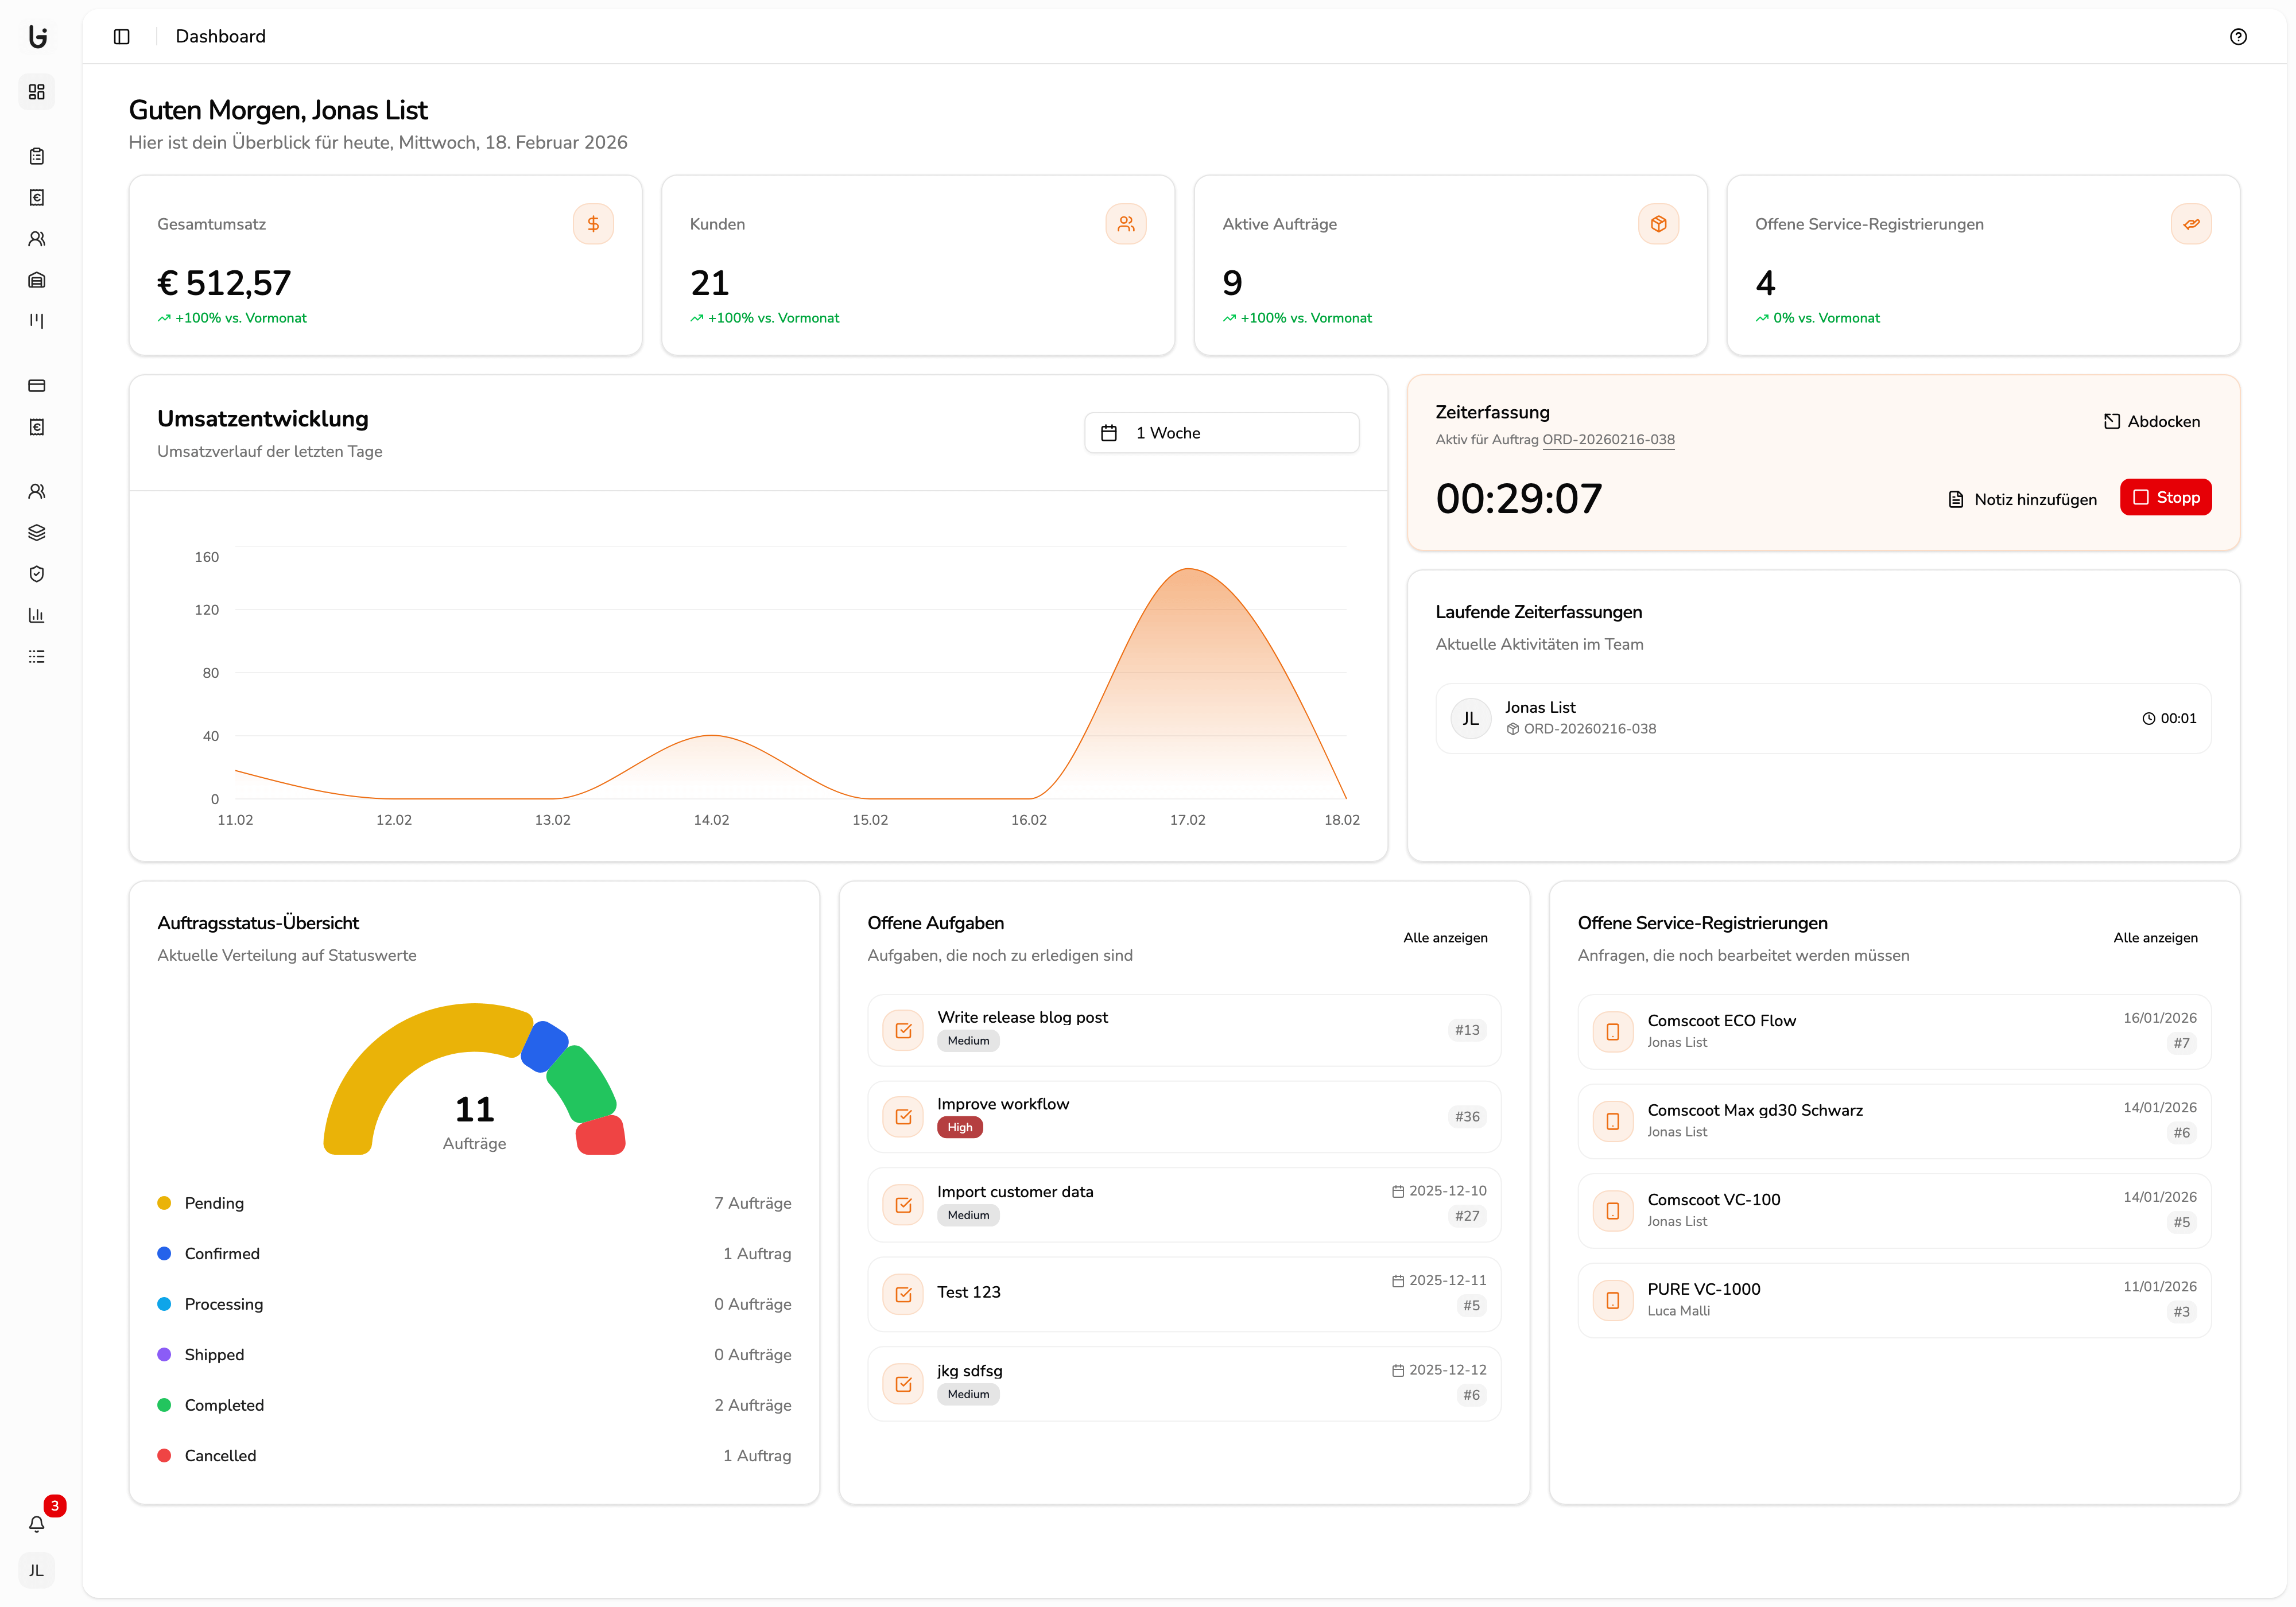This screenshot has width=2296, height=1607.
Task: Open the JL user avatar menu at the bottom of the sidebar
Action: (x=37, y=1570)
